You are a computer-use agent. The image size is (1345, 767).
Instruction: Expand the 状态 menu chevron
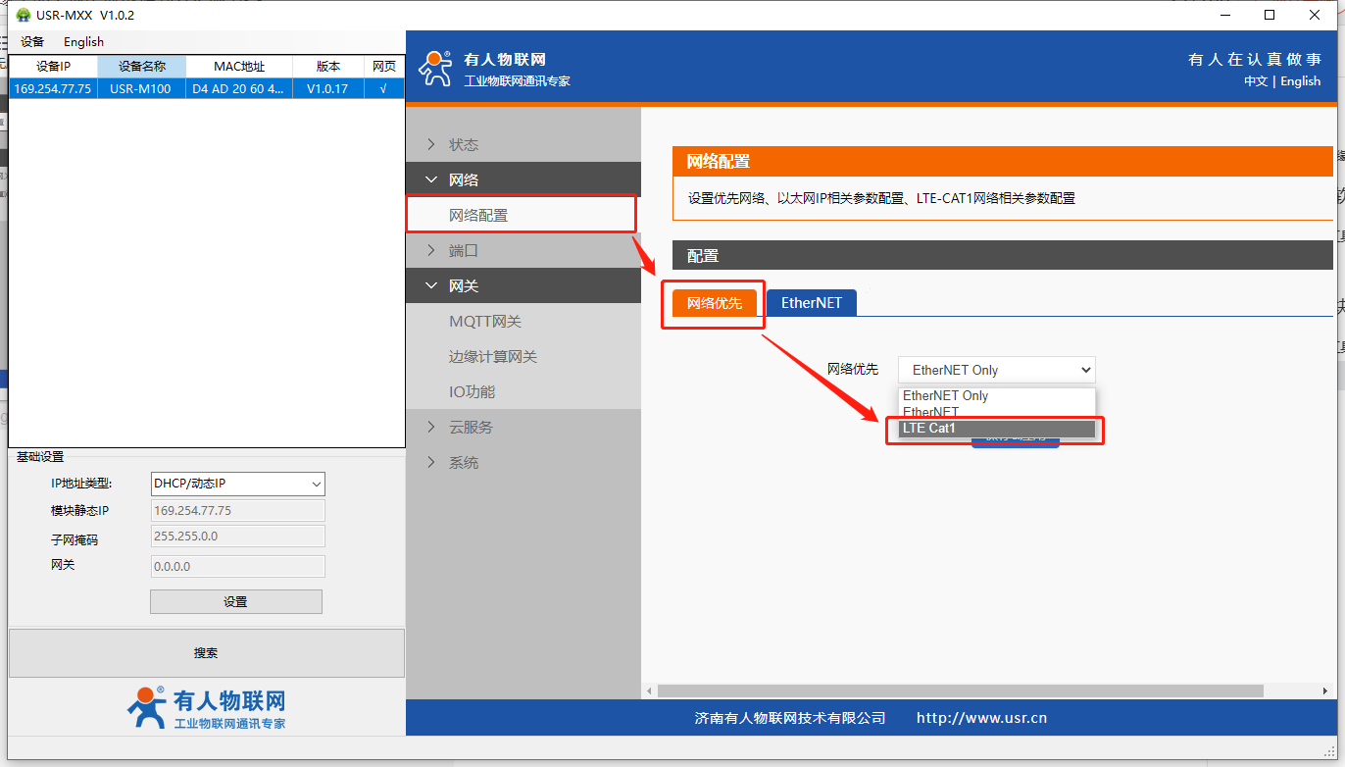[x=431, y=144]
